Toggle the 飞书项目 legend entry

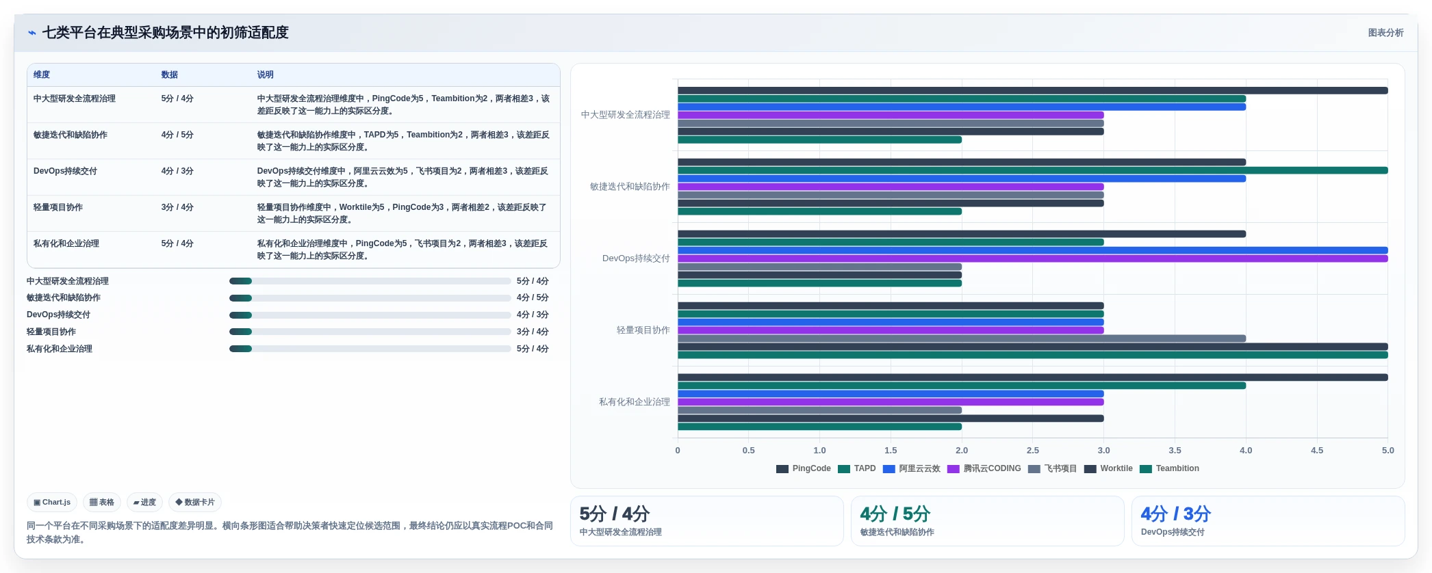[x=1052, y=469]
